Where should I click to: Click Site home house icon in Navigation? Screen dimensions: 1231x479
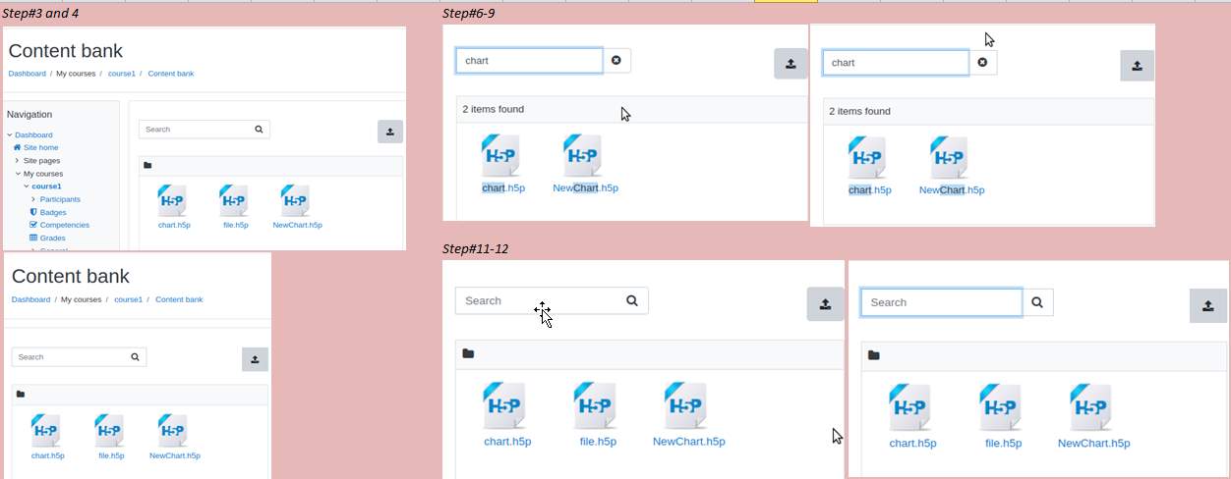(x=17, y=147)
